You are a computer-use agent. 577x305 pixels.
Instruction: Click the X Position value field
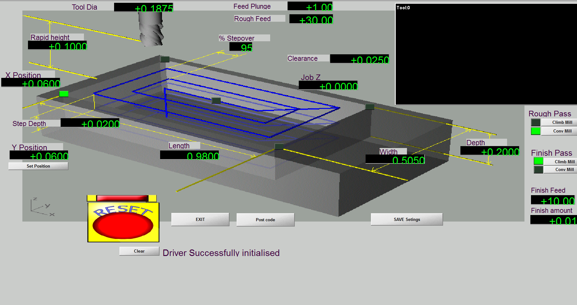pyautogui.click(x=31, y=83)
